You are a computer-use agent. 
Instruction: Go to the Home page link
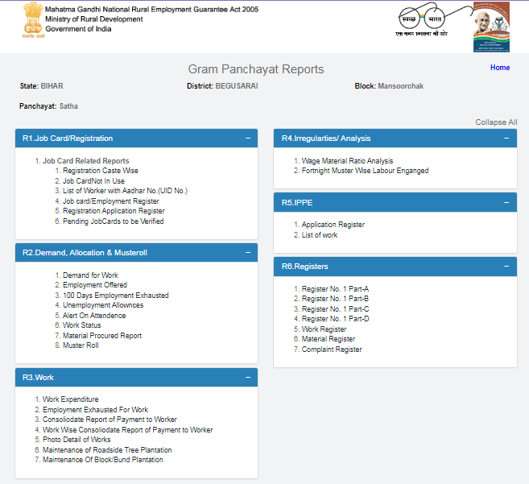tap(499, 68)
